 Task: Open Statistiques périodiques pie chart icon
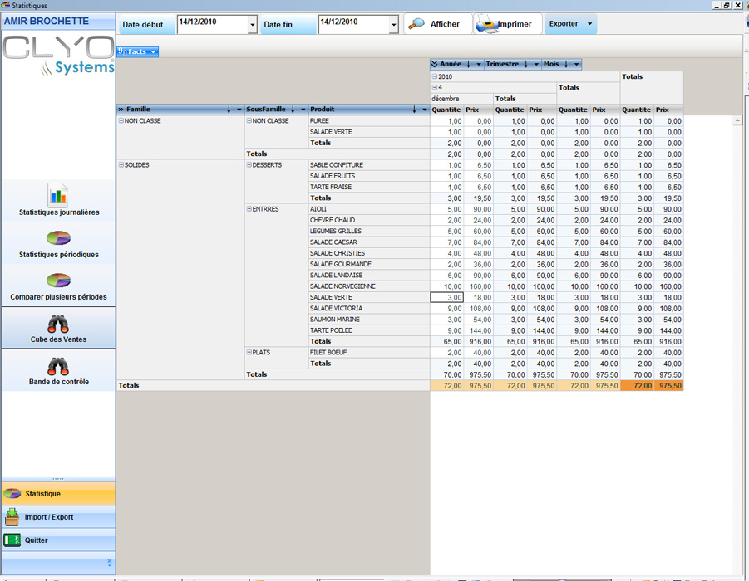click(x=58, y=237)
